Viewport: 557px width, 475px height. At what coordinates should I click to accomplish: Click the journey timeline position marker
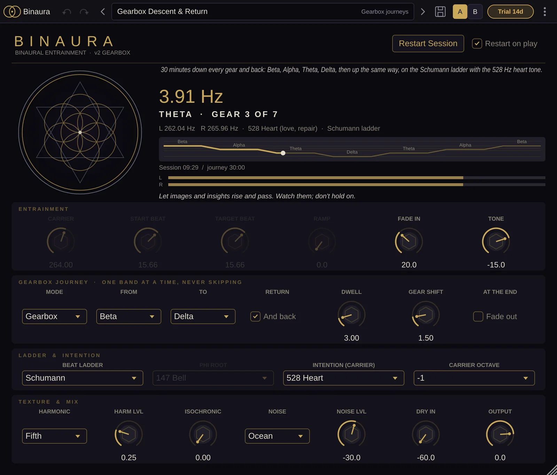283,153
